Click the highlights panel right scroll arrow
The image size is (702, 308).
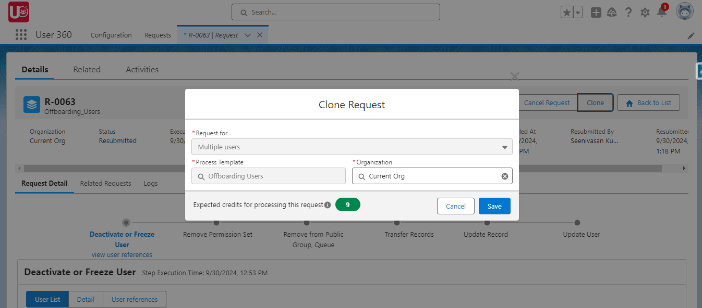click(x=684, y=169)
